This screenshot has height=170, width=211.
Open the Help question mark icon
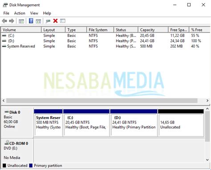click(x=31, y=21)
